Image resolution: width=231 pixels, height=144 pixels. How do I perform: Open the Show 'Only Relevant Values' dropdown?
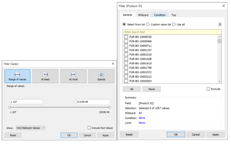tap(31, 128)
